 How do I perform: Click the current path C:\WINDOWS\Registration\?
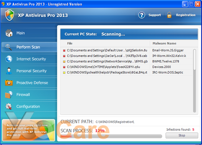[x=115, y=122]
